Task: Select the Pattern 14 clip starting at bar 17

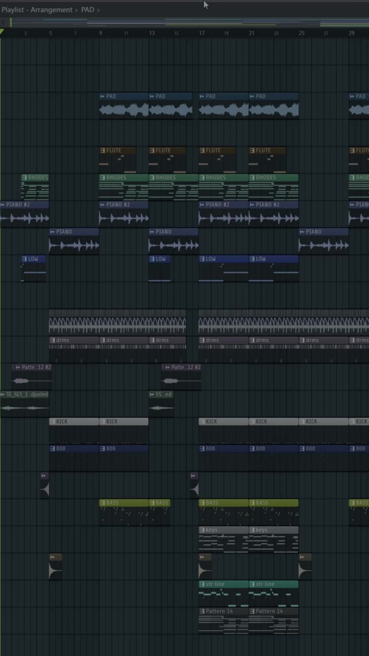Action: 223,620
